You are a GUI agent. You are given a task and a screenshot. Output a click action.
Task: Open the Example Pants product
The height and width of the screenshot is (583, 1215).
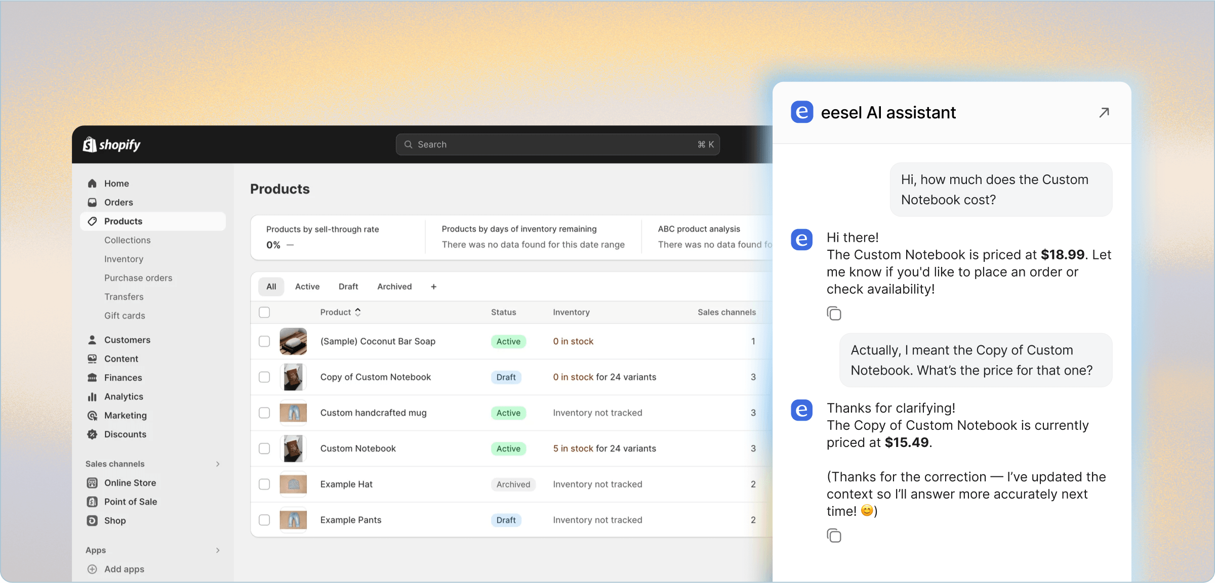pos(351,520)
